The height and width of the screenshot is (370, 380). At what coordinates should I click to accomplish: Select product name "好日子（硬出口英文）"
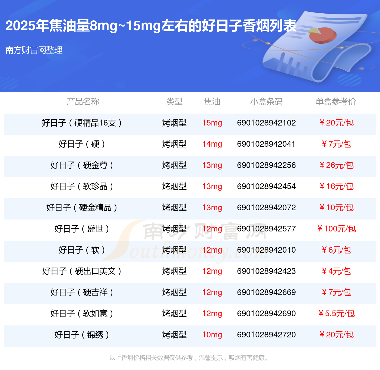(x=82, y=271)
